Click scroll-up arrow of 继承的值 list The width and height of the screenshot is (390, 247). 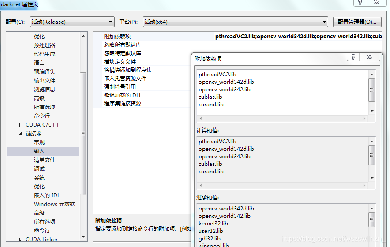(372, 208)
